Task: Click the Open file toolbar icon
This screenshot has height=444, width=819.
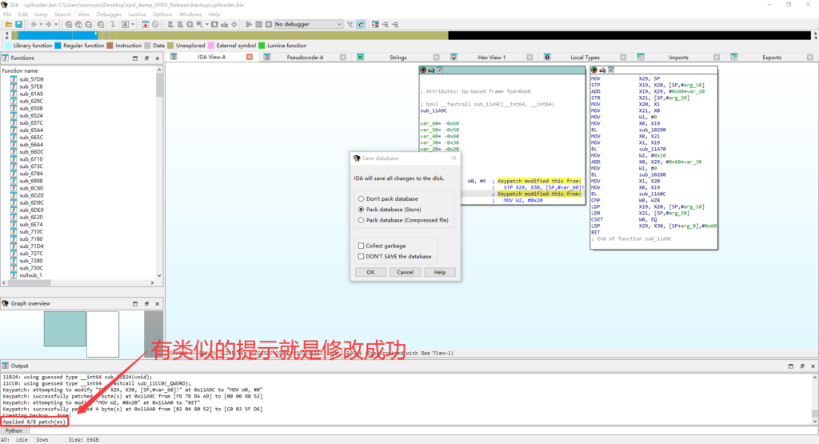Action: click(x=9, y=25)
